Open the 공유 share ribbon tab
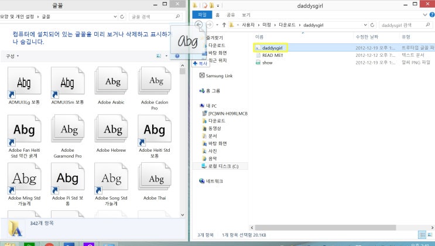435x246 pixels. [231, 15]
